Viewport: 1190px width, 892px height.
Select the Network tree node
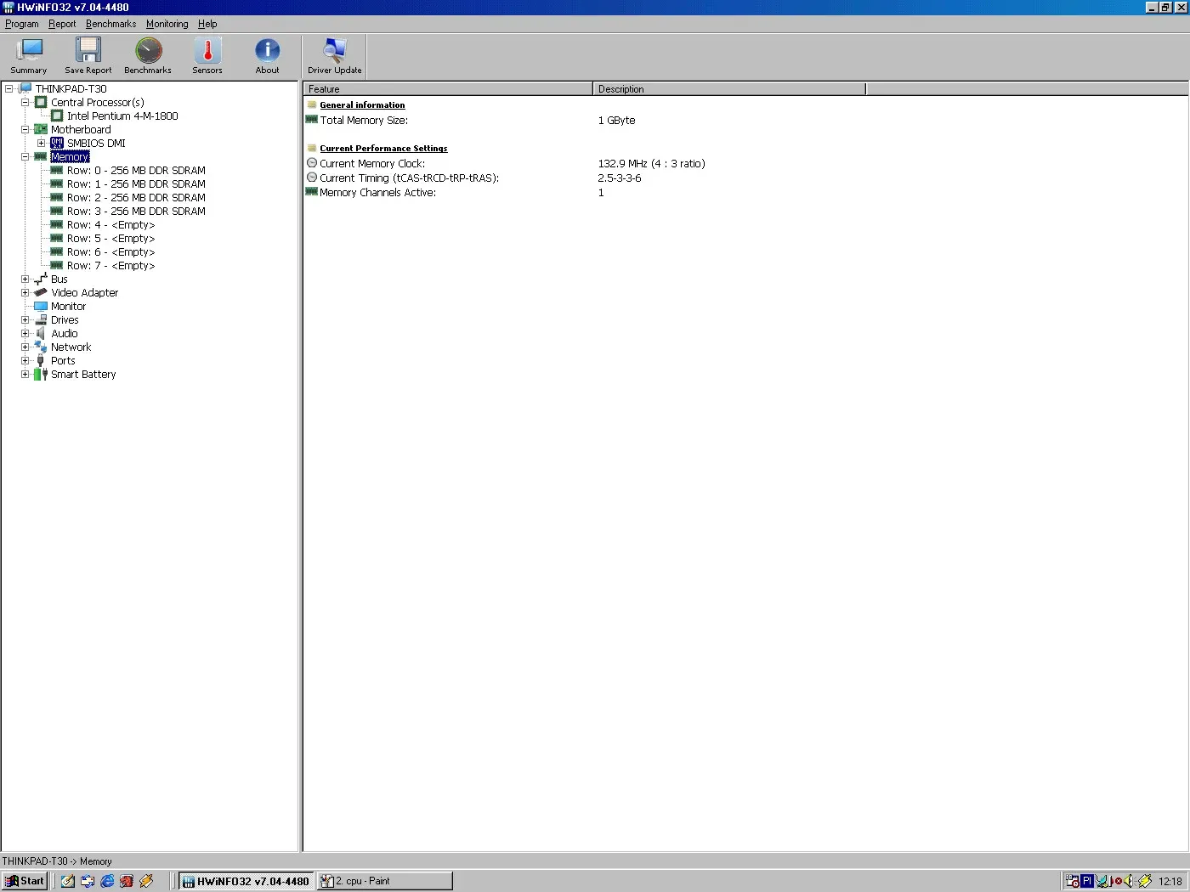[x=71, y=347]
